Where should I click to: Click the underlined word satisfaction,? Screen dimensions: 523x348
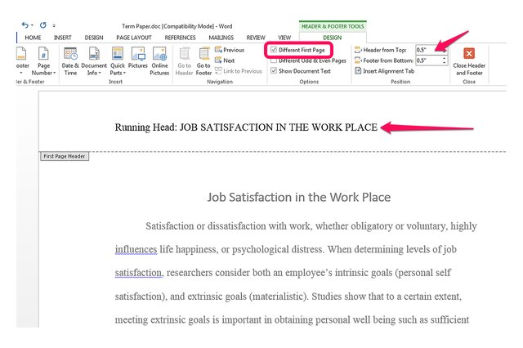tap(139, 273)
